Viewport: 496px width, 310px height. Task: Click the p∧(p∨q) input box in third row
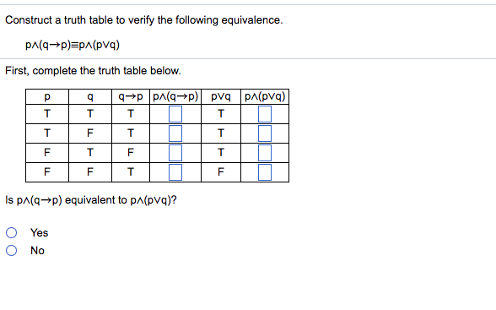(x=265, y=153)
